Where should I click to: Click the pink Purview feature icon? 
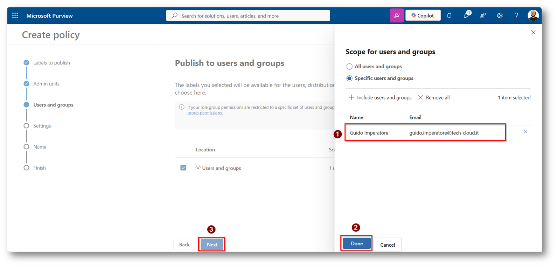(397, 15)
